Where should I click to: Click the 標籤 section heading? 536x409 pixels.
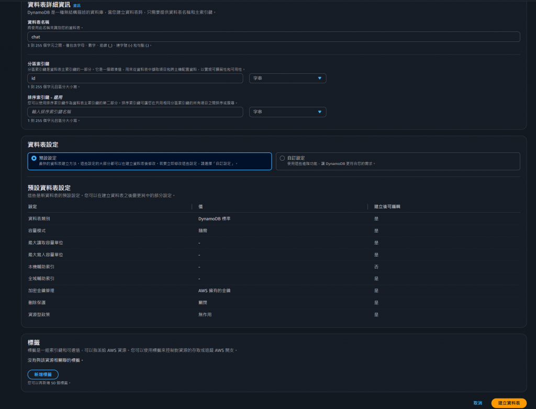click(33, 342)
